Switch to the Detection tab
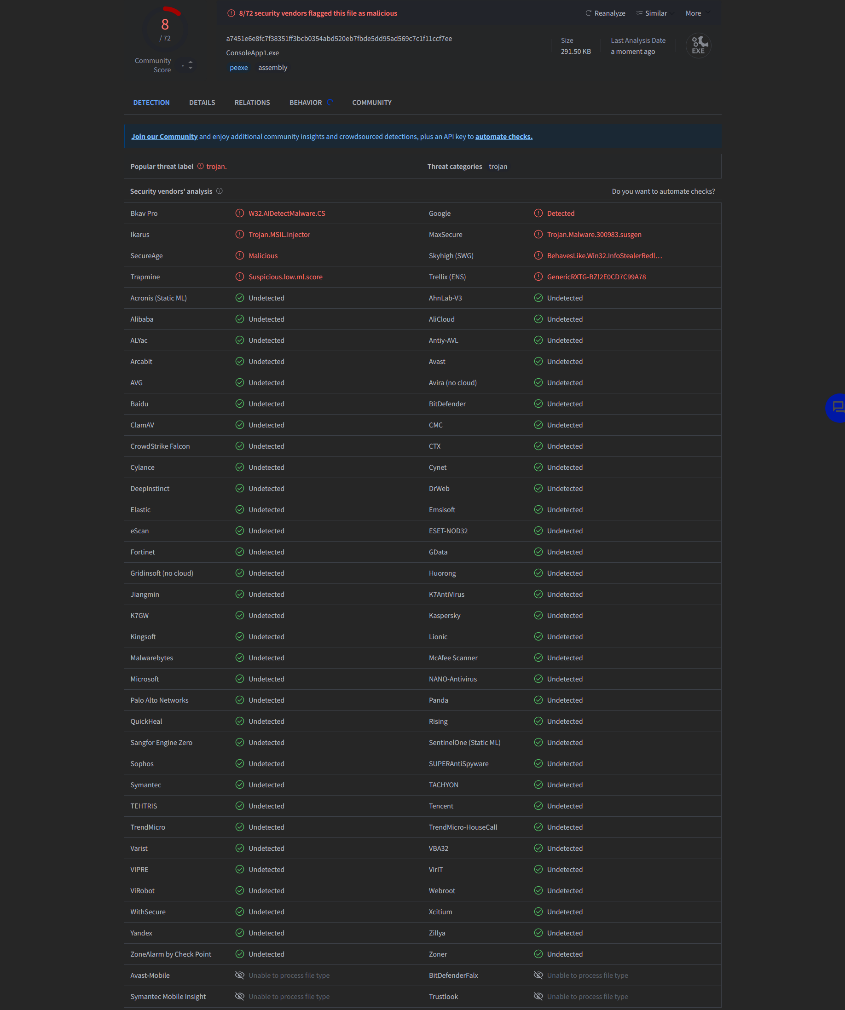Screen dimensions: 845x1010 pos(151,103)
